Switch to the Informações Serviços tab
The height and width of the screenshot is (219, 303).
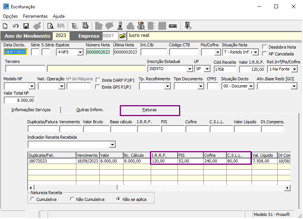[31, 110]
